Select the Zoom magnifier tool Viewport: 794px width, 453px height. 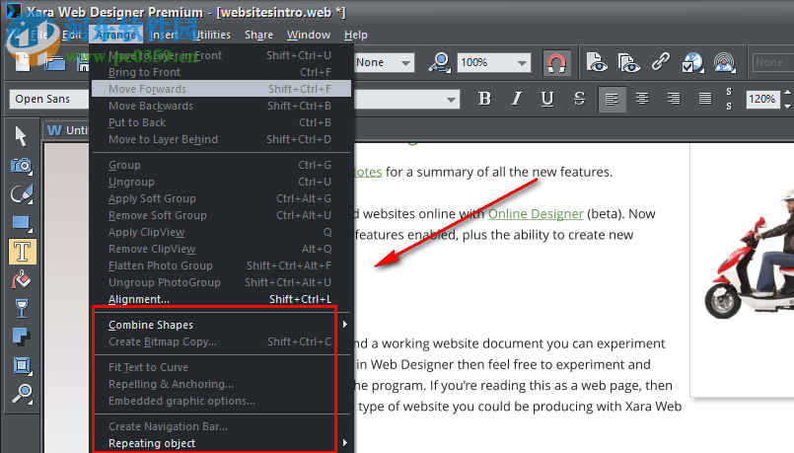(22, 394)
